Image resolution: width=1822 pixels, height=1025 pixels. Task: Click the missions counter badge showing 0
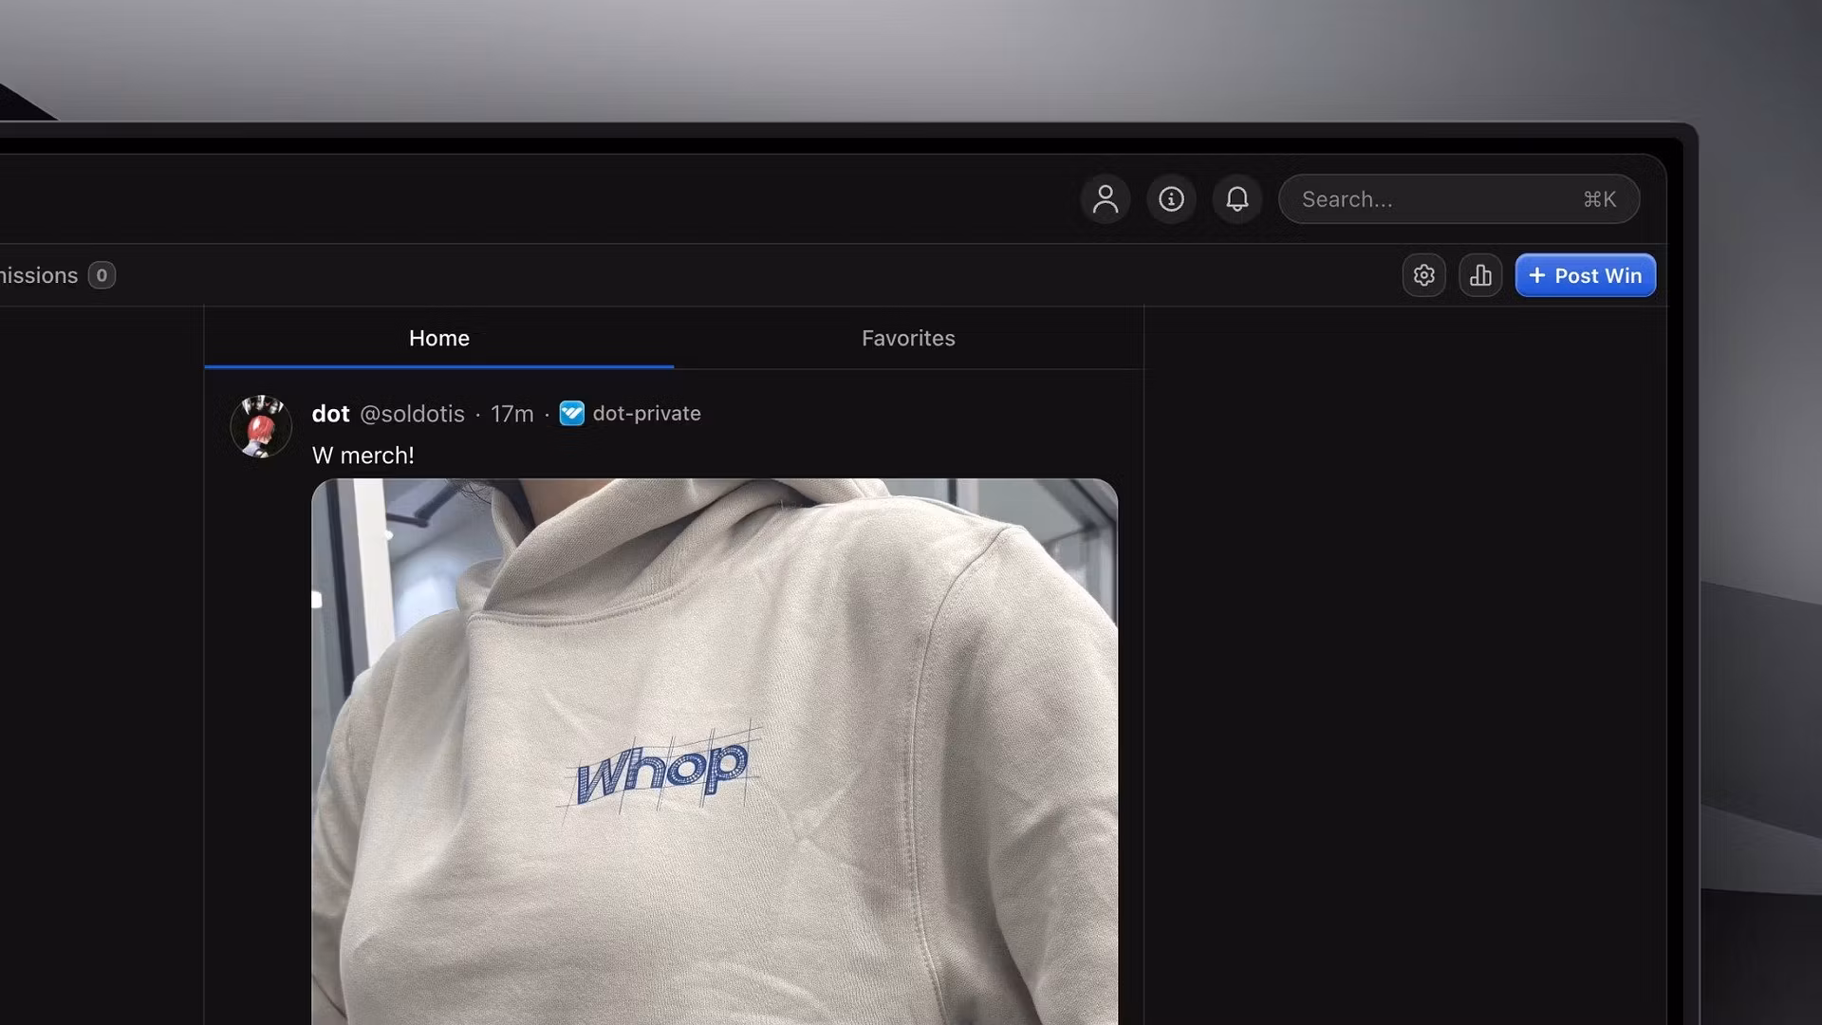(102, 274)
